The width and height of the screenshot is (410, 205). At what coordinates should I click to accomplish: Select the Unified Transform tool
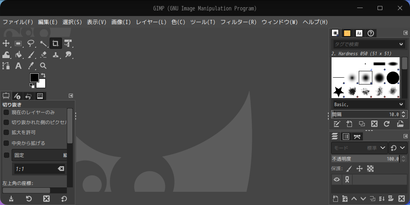point(68,43)
